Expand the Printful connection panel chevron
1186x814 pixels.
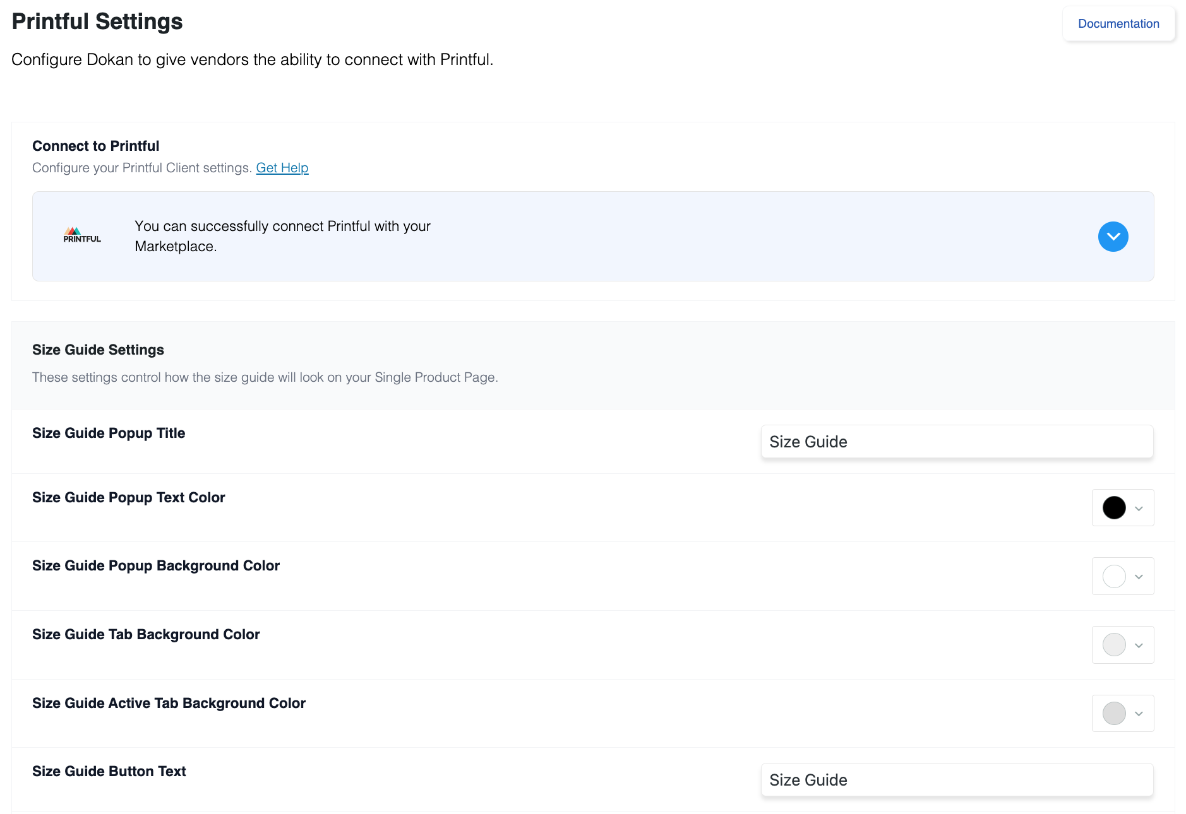1113,237
